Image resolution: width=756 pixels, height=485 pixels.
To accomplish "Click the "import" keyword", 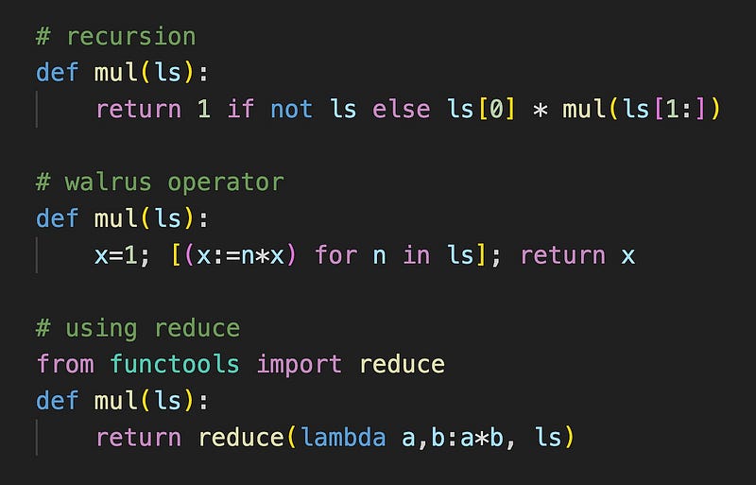I will point(300,364).
